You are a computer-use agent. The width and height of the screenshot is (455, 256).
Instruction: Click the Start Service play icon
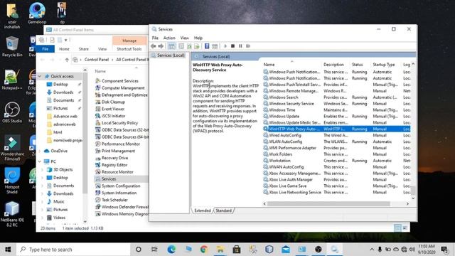tap(225, 46)
